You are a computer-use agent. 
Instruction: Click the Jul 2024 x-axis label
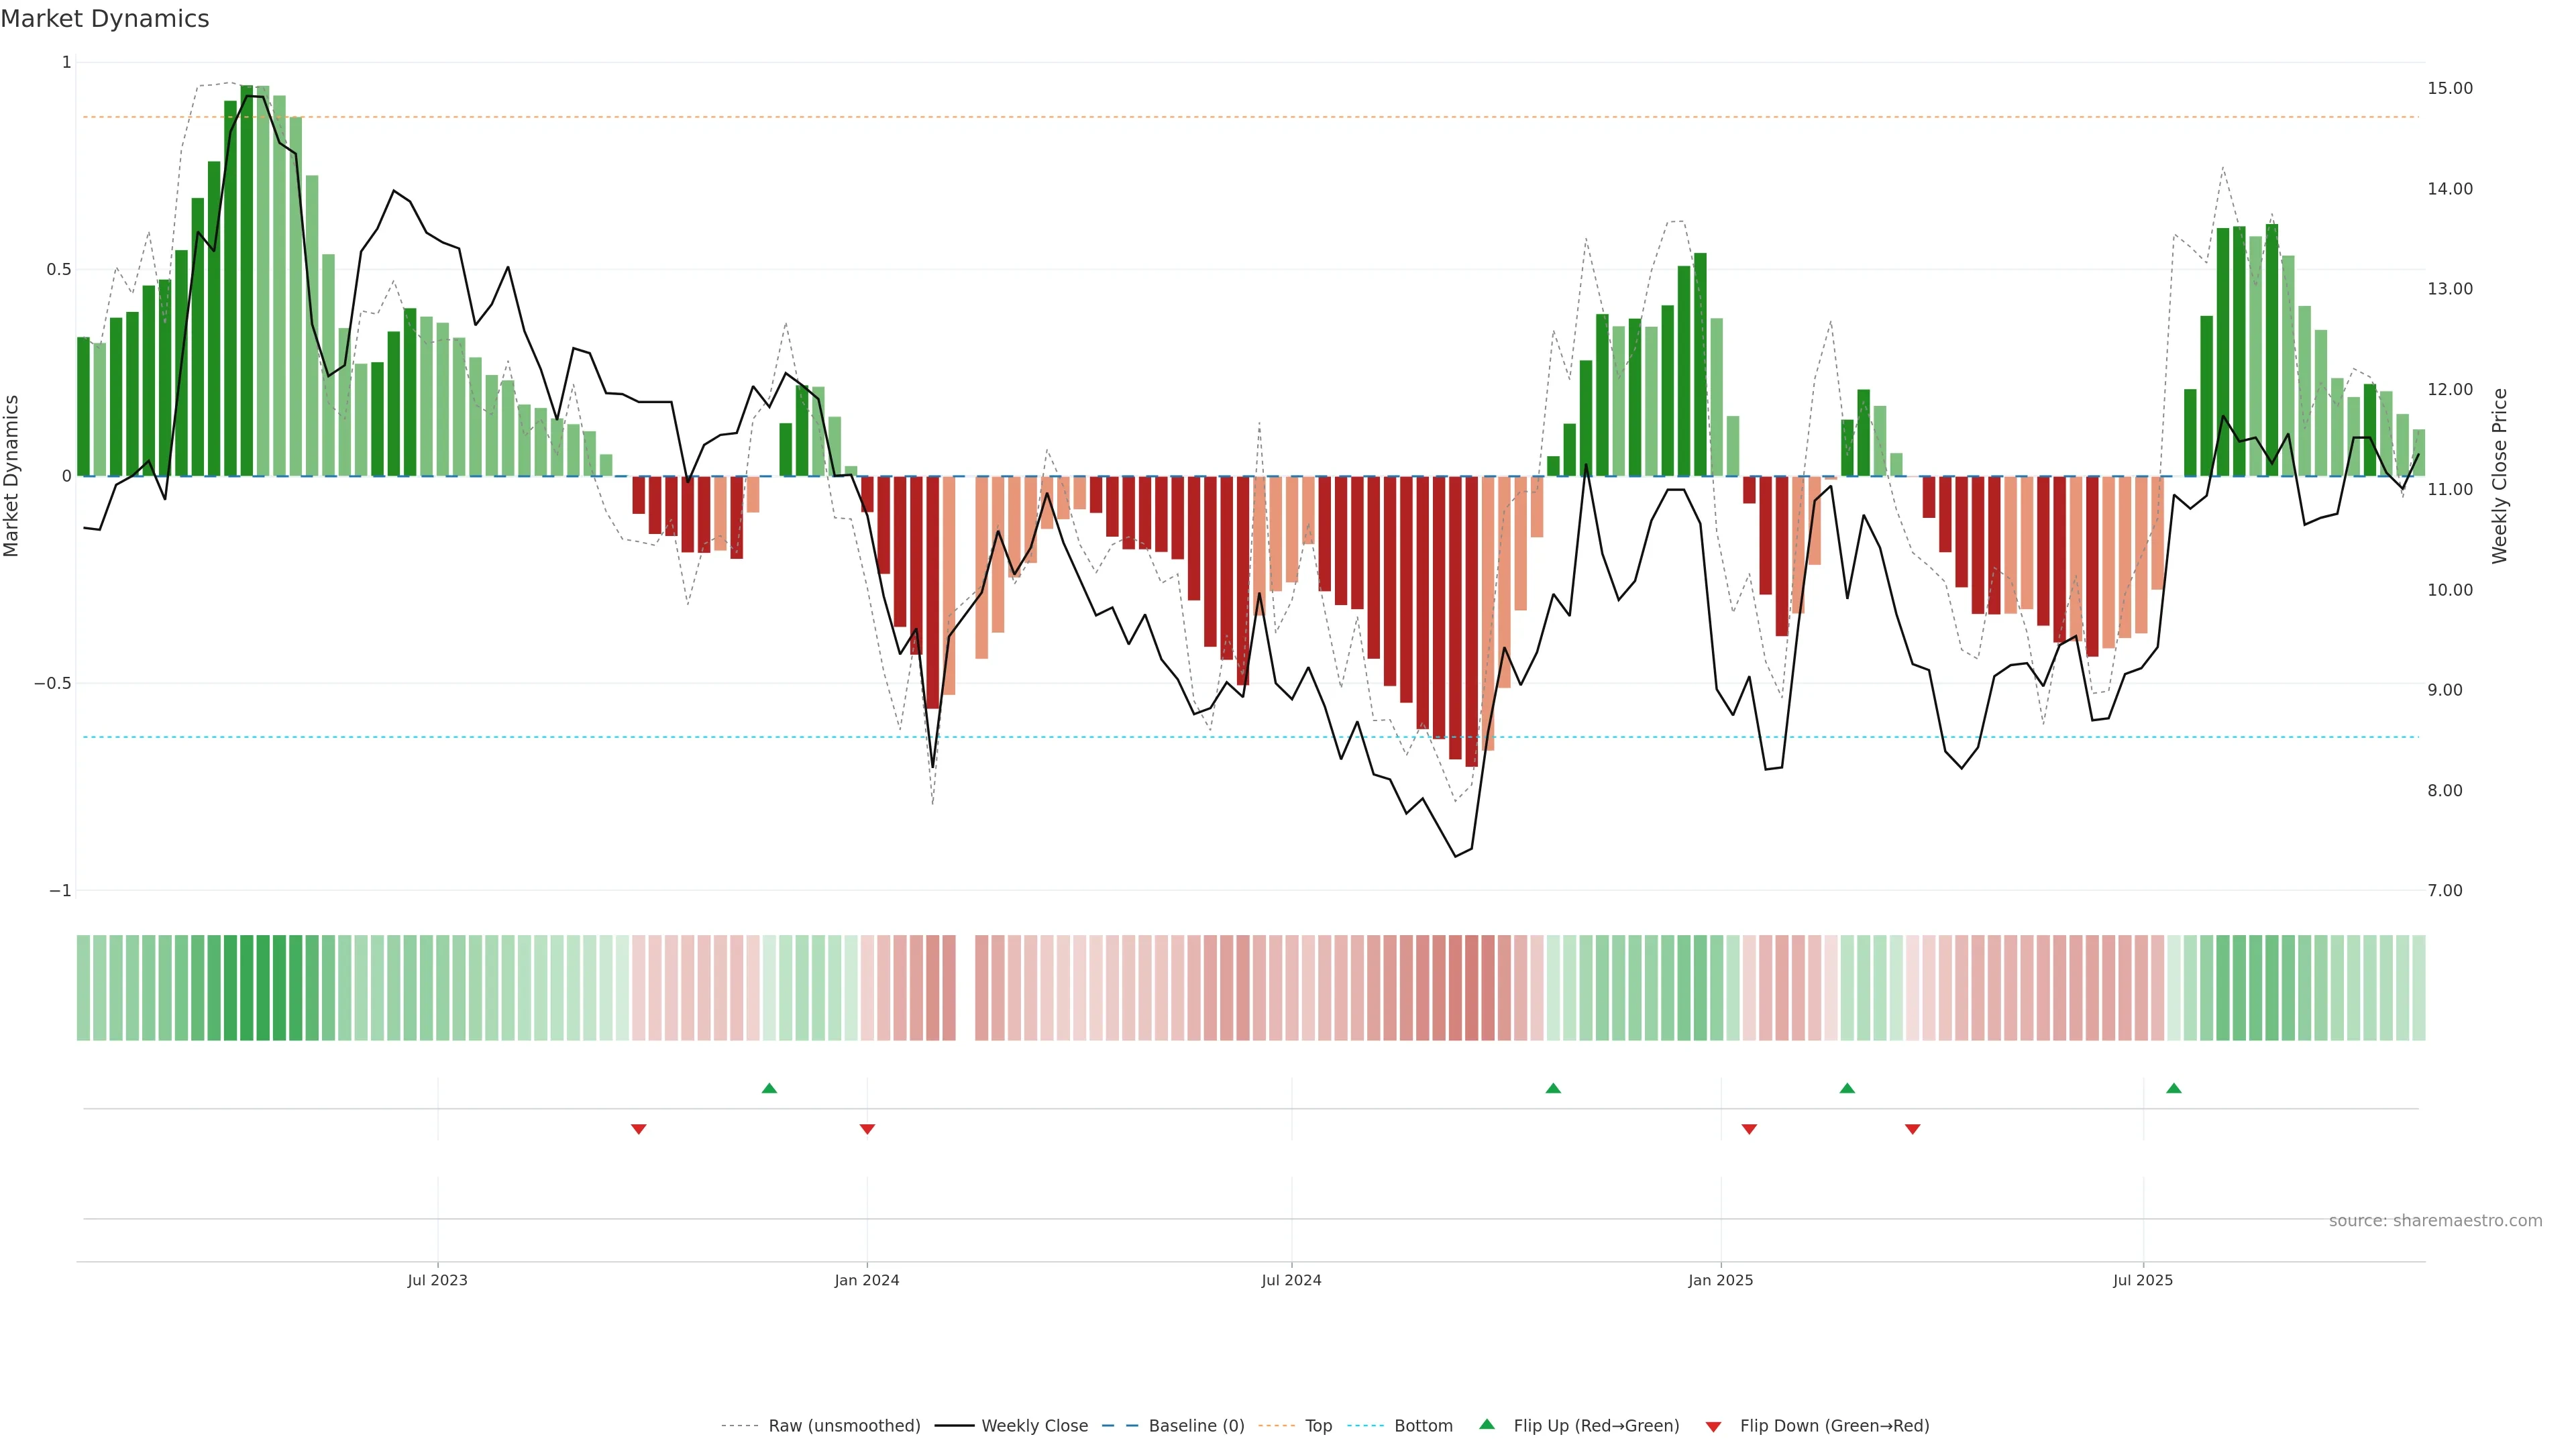coord(1291,1280)
